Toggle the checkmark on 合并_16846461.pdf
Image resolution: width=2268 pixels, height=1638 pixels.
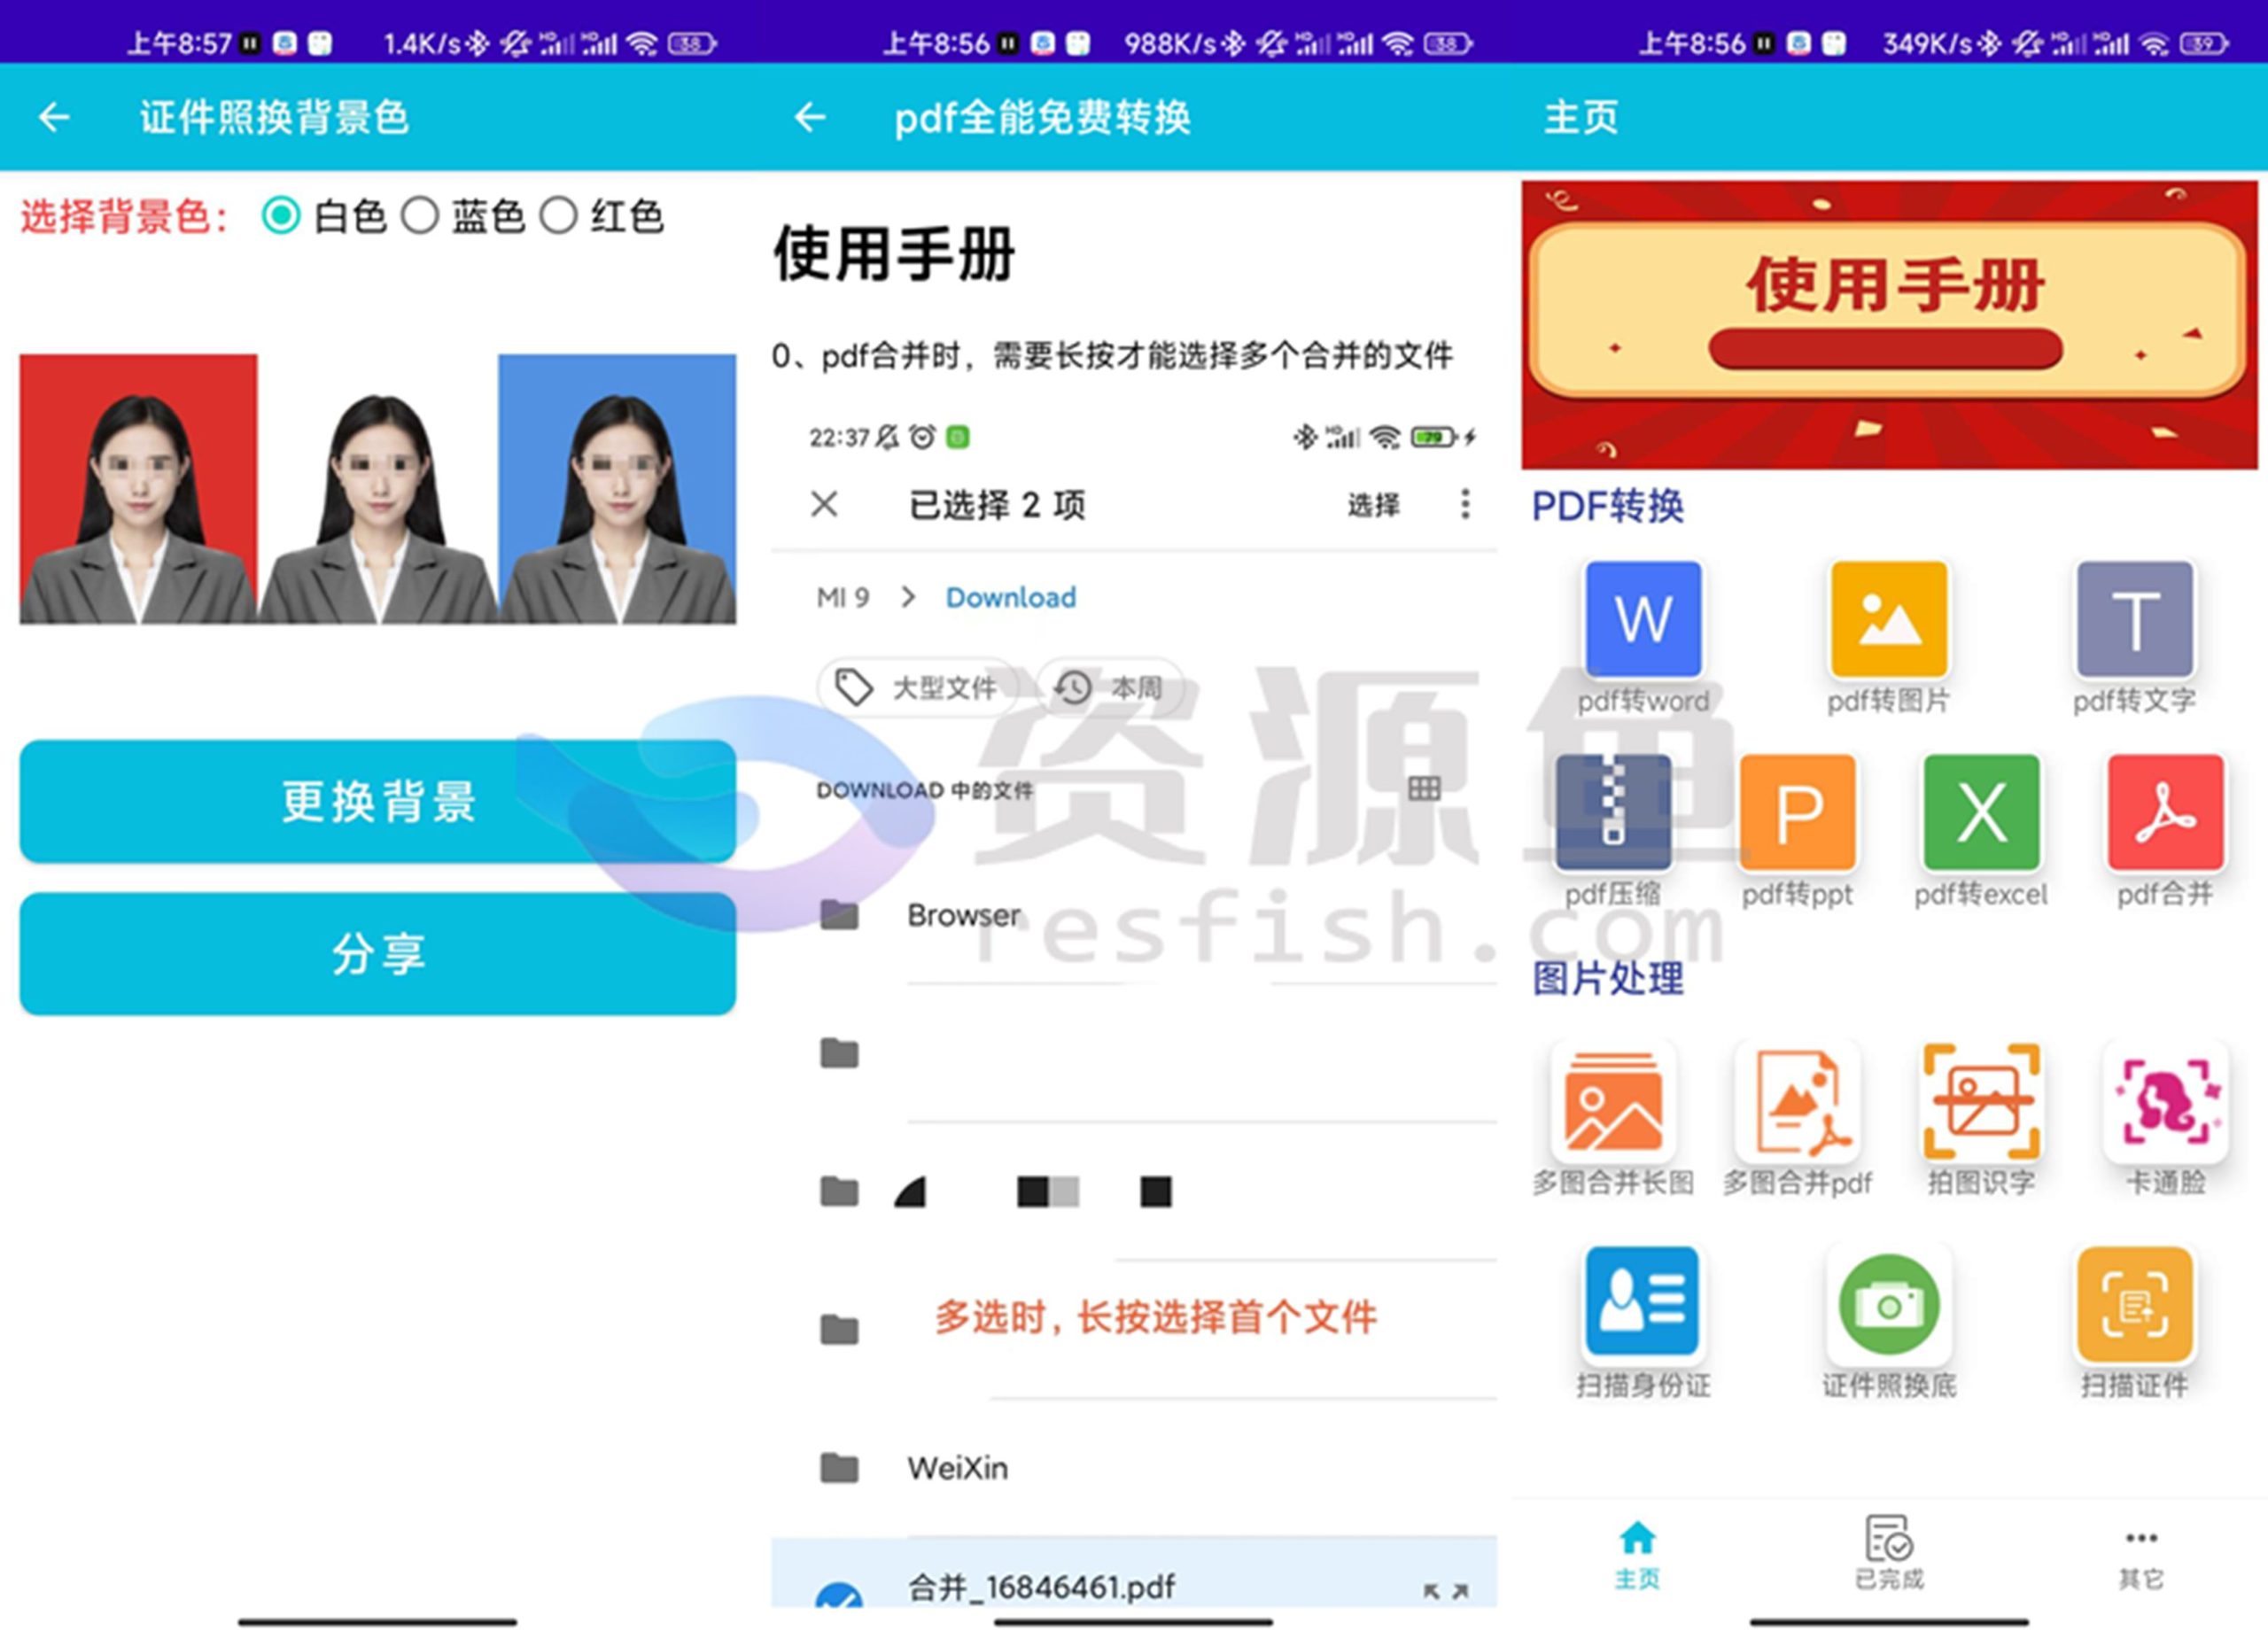(x=839, y=1596)
